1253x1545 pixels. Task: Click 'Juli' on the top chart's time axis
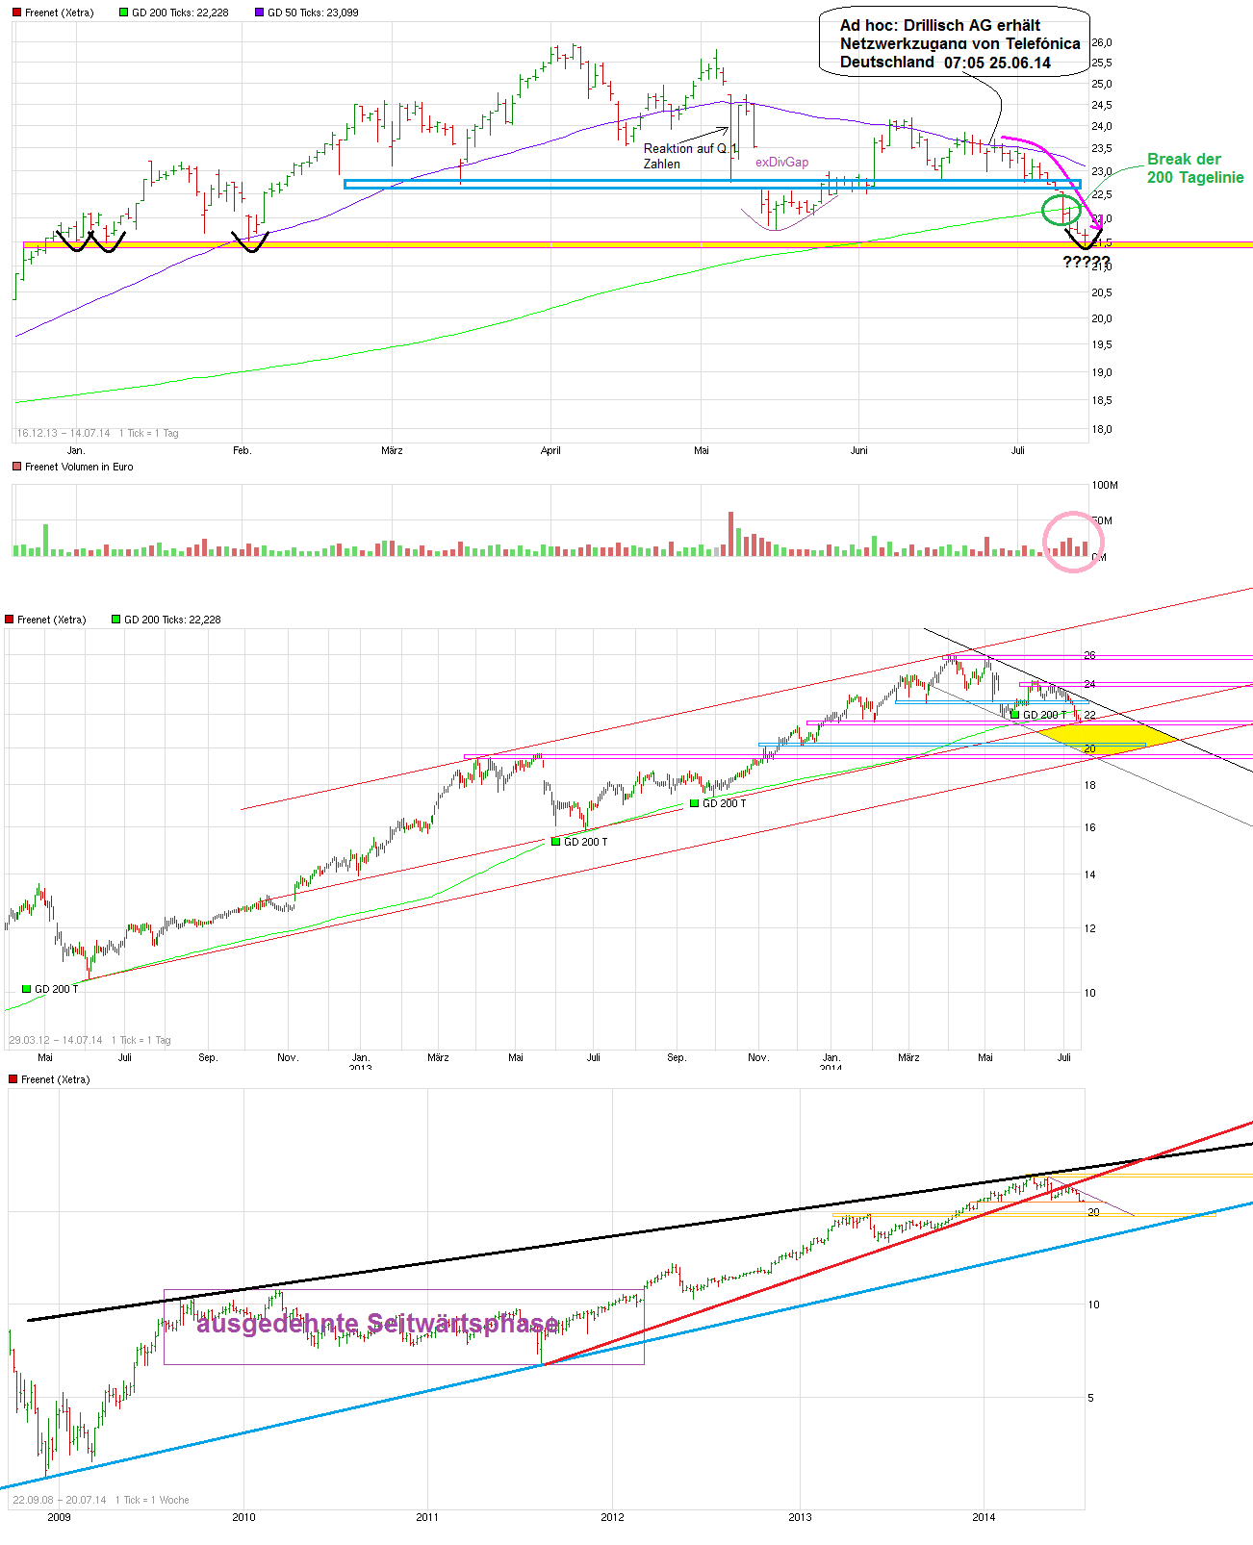coord(1018,450)
